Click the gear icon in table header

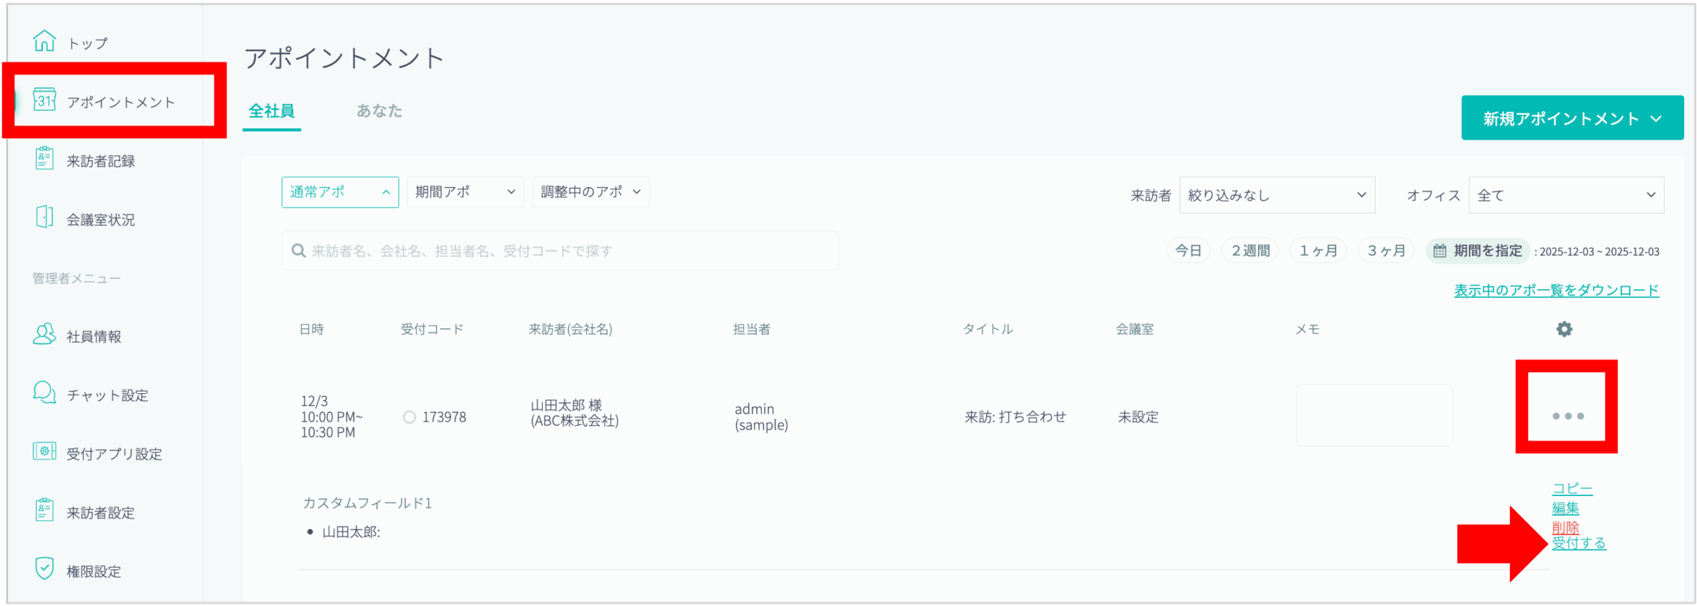click(x=1564, y=329)
